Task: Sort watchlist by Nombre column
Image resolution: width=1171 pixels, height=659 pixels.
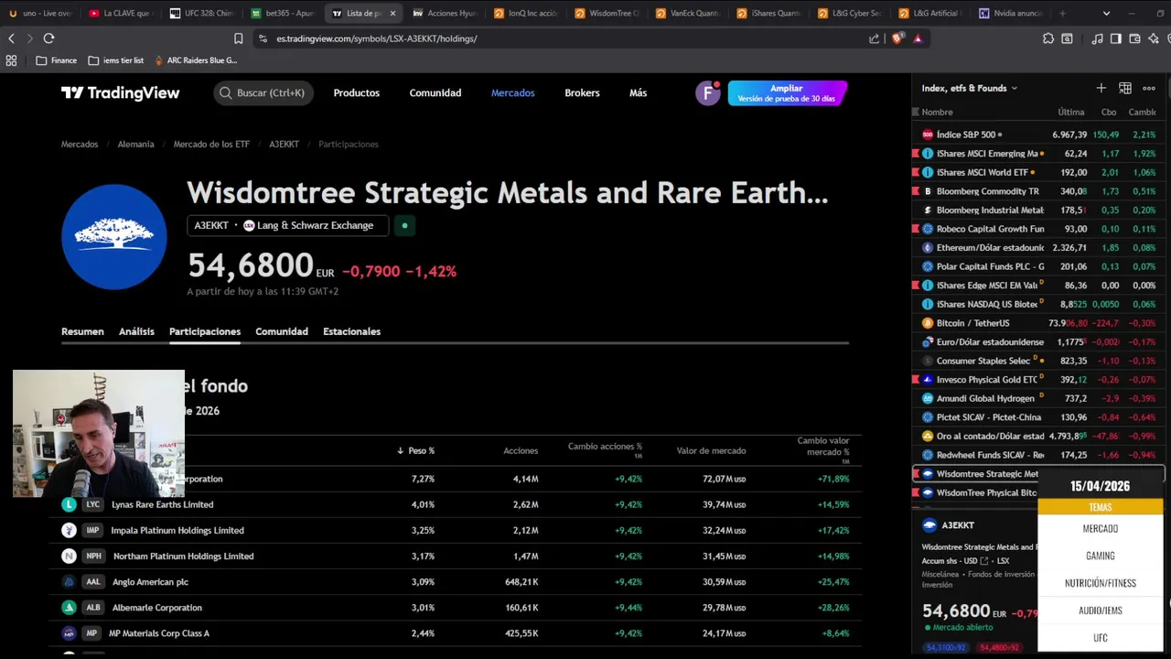Action: [x=937, y=112]
